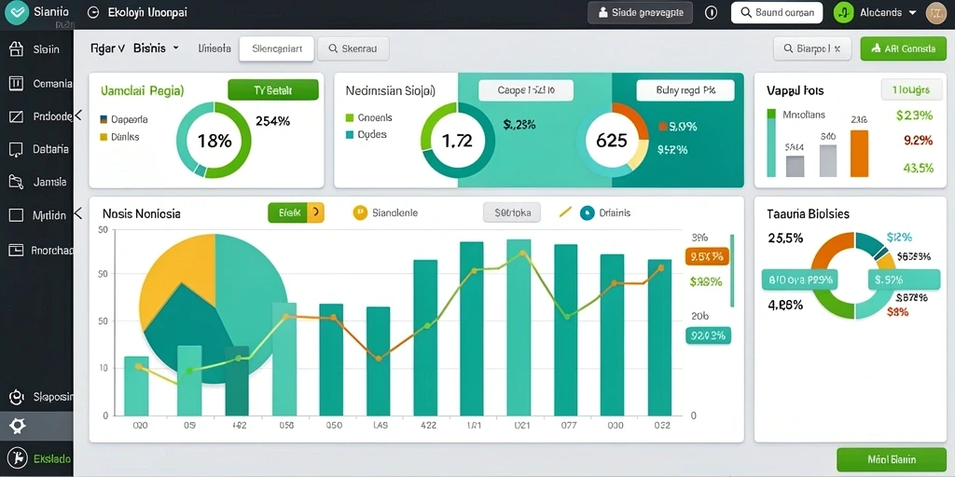Collapse the sidebar chevron beside Prdoode

coord(78,115)
